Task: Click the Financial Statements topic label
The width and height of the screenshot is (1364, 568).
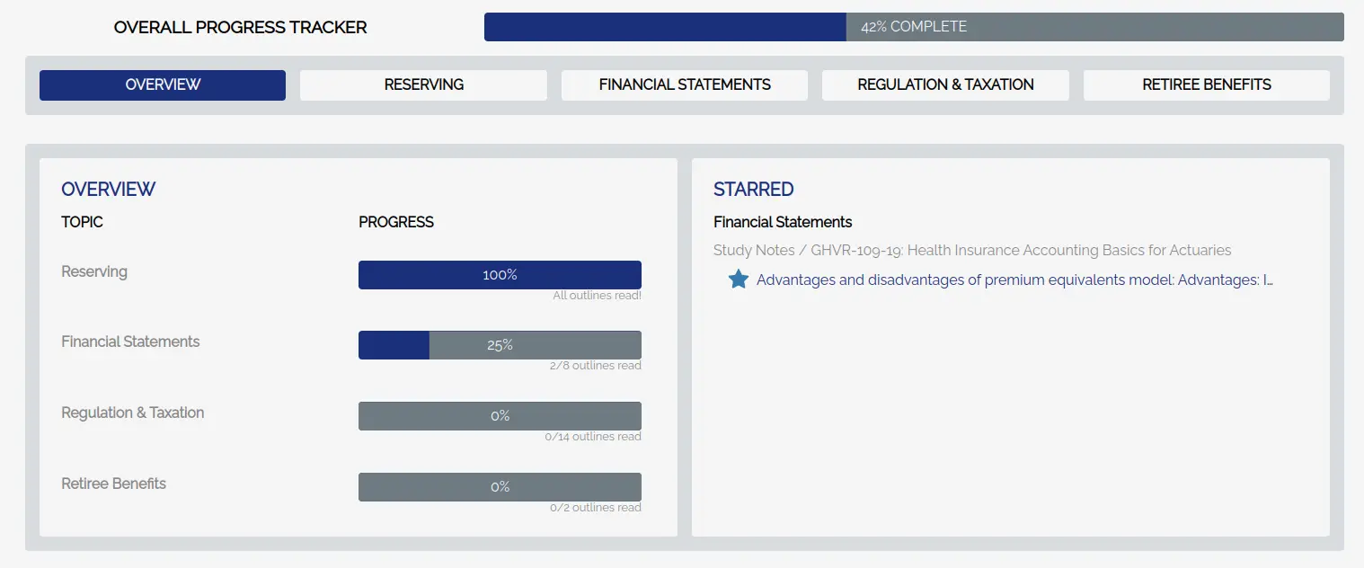Action: (130, 342)
